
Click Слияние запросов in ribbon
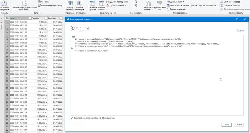[230, 2]
